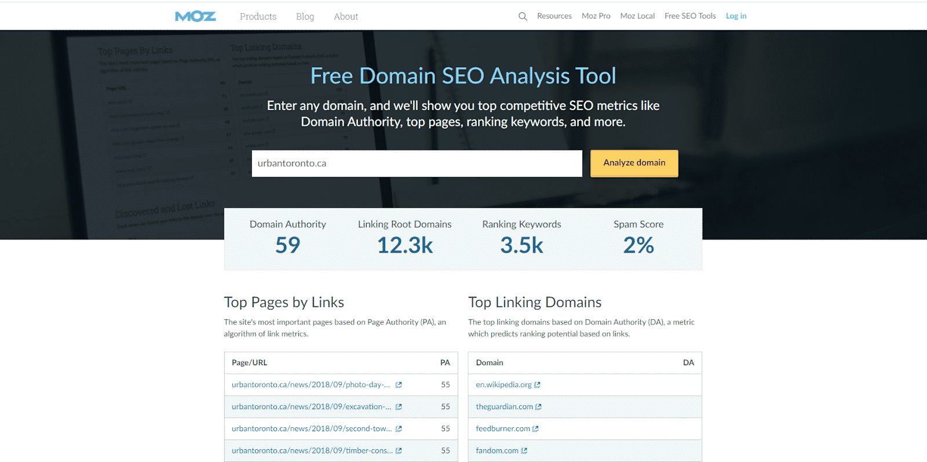Screen dimensions: 927x462
Task: Click external link icon beside feedburner.com
Action: point(535,429)
